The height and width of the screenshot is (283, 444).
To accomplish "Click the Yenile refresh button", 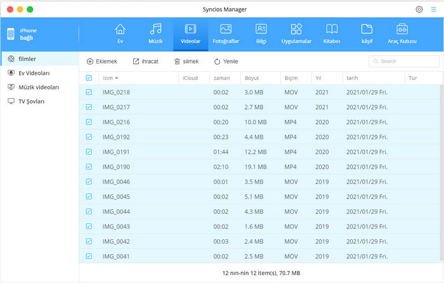I will click(x=226, y=62).
